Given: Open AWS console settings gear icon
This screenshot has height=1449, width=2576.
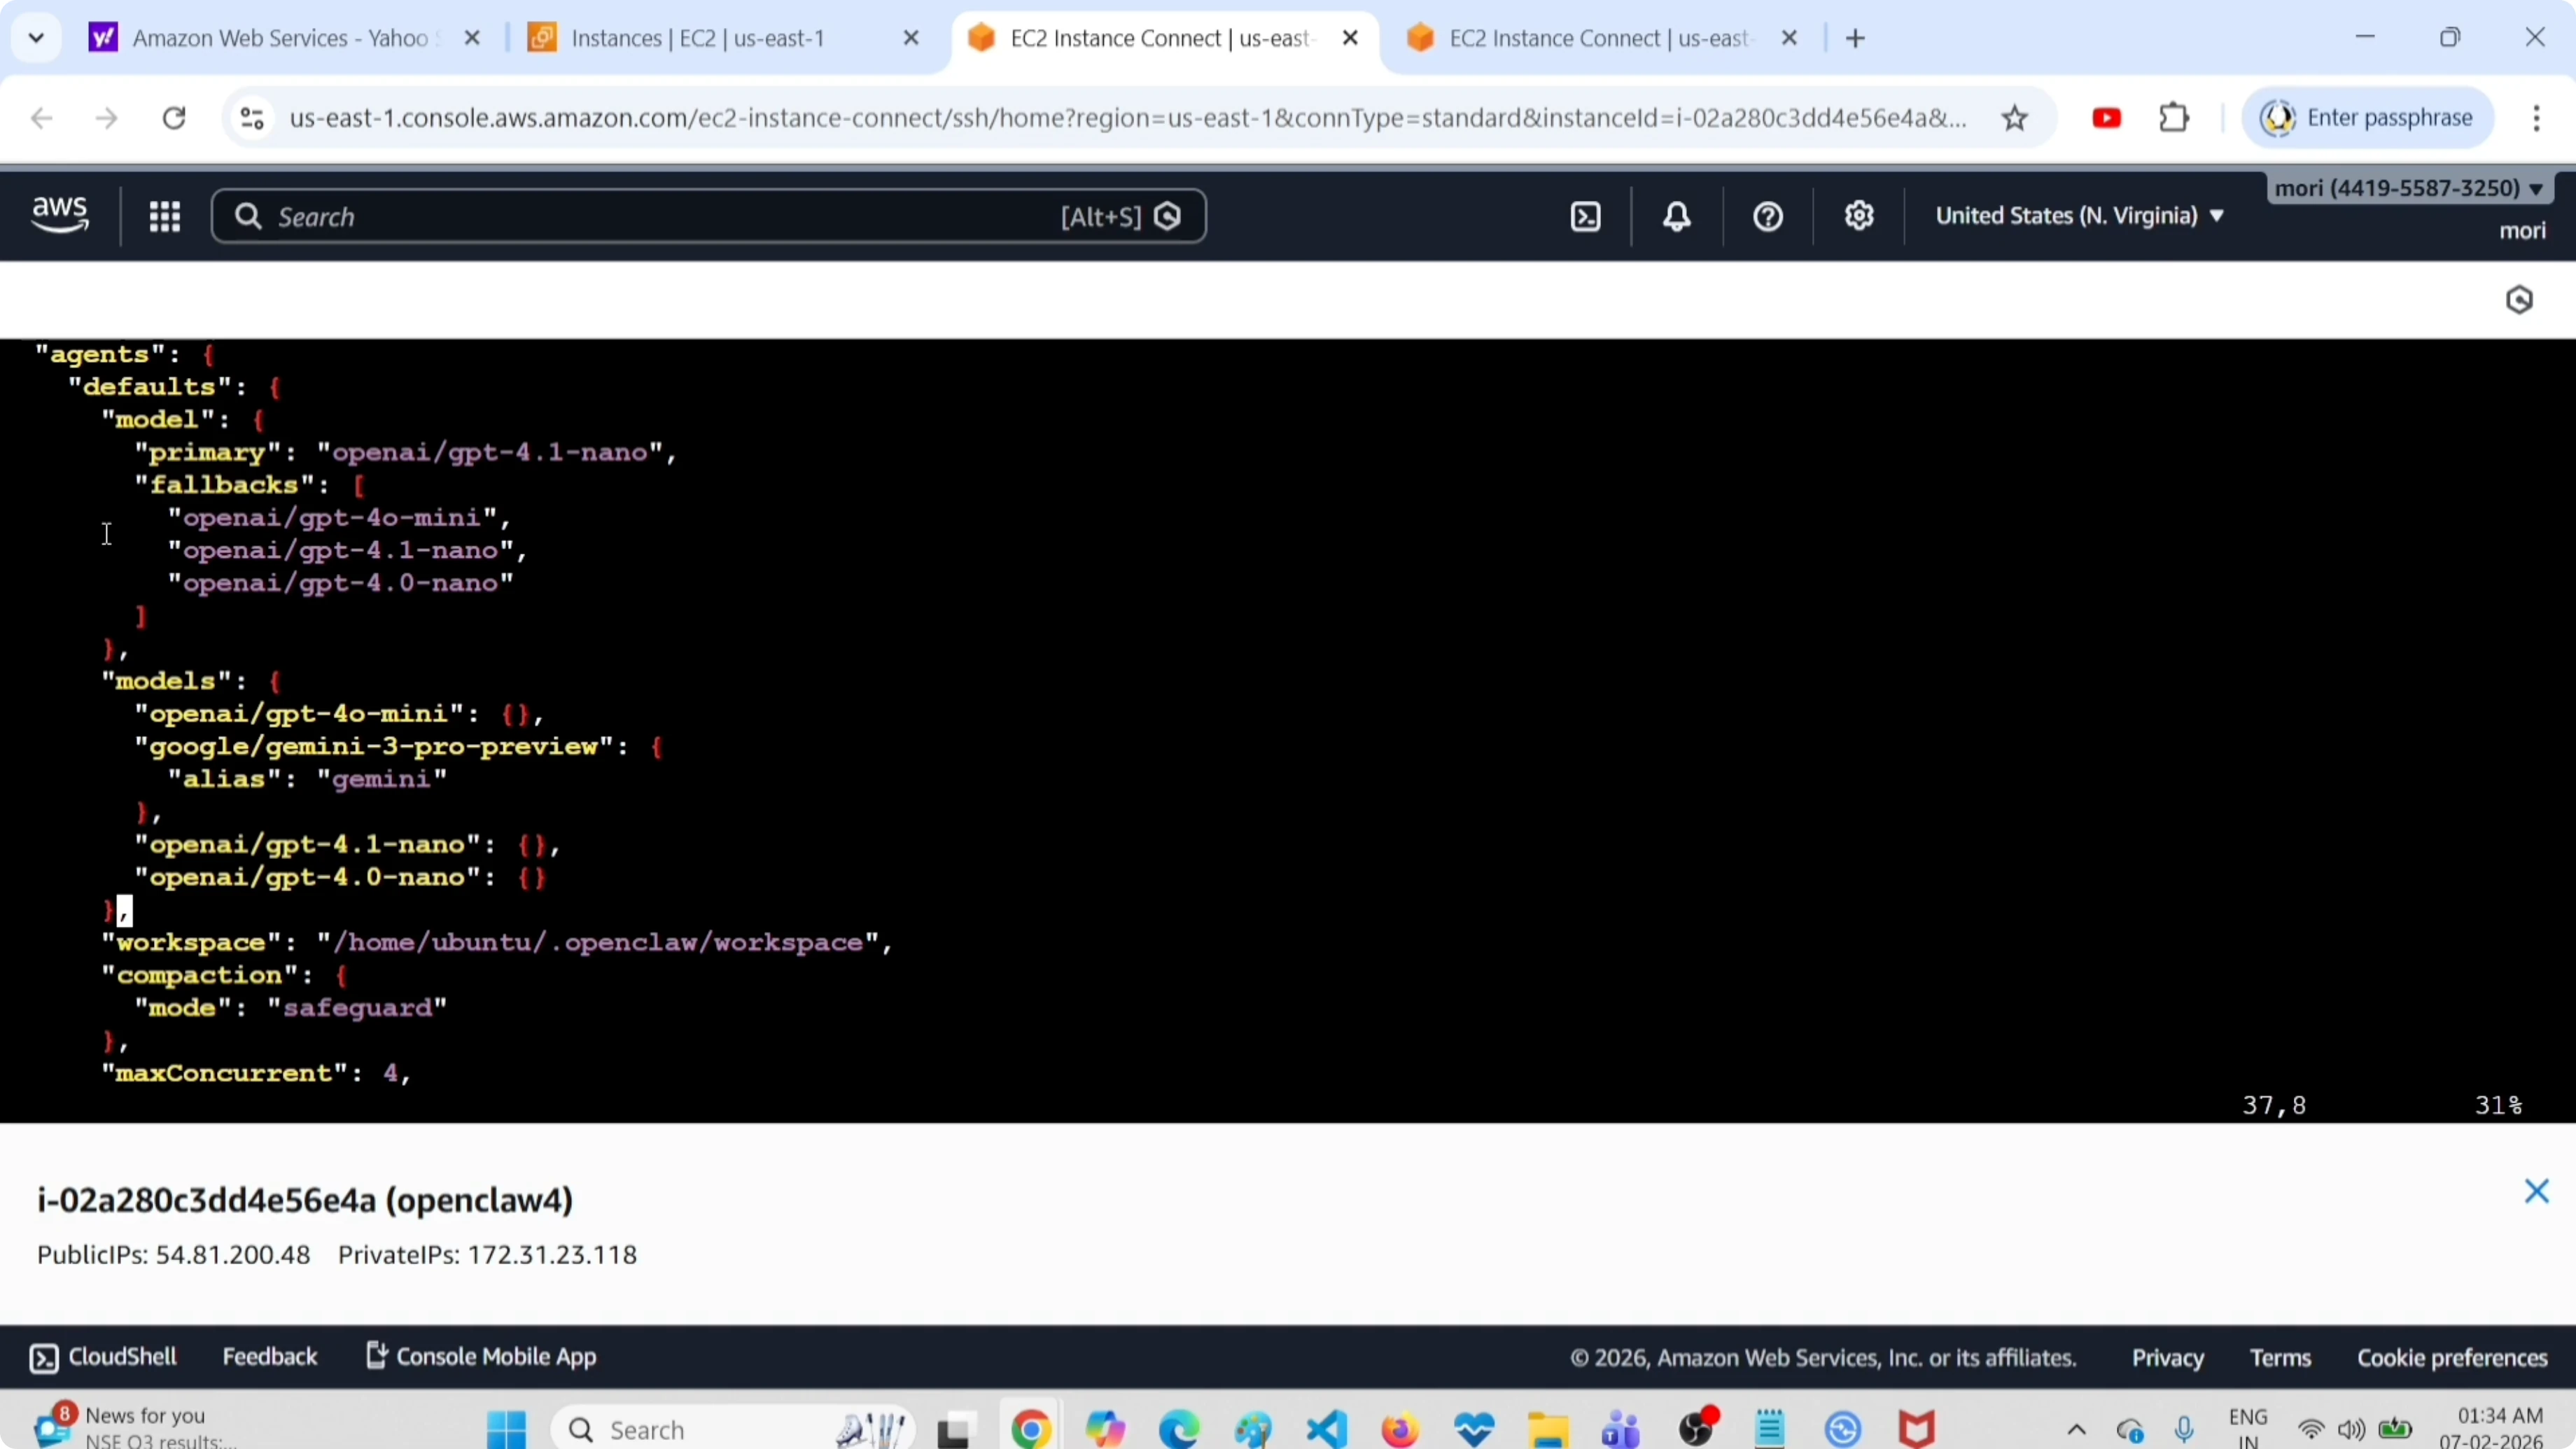Looking at the screenshot, I should pyautogui.click(x=1859, y=217).
